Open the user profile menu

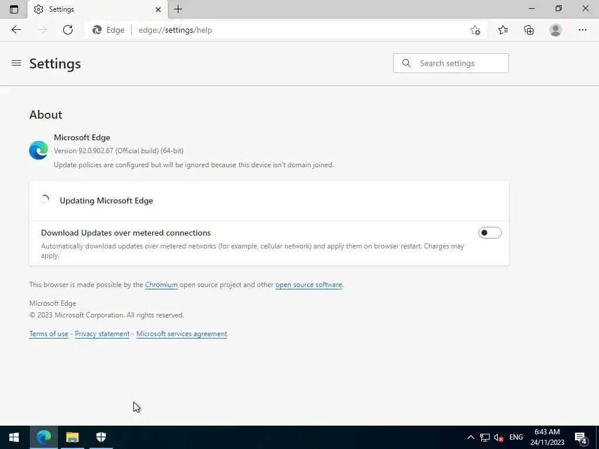[556, 30]
